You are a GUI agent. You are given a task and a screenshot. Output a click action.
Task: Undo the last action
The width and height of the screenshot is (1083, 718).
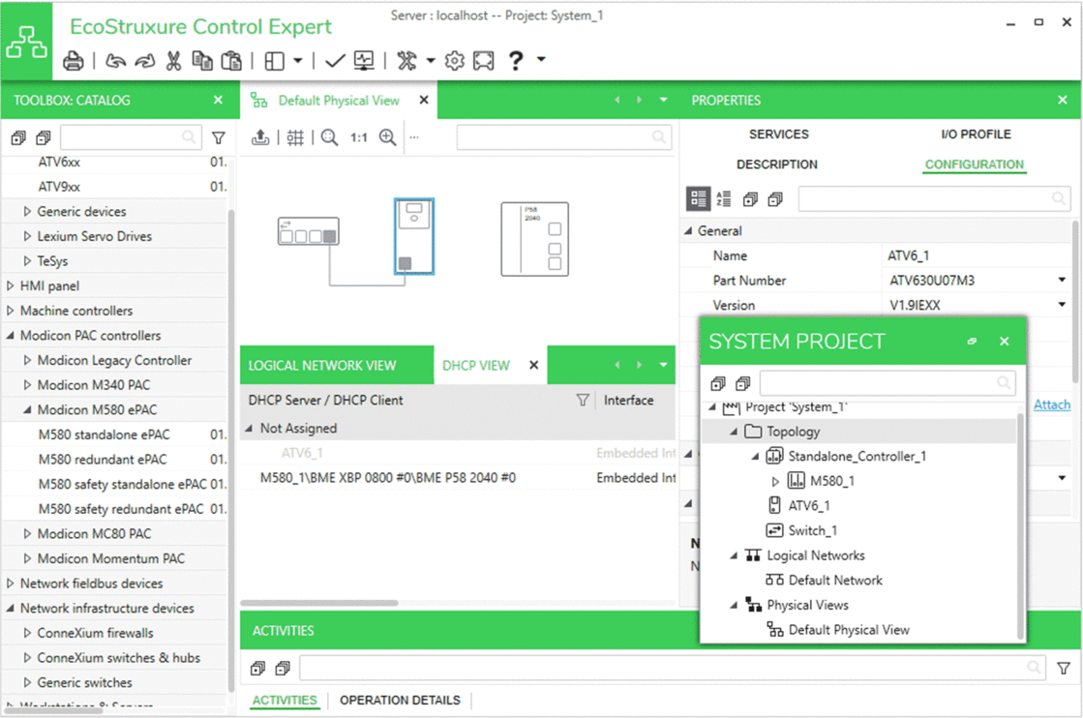pyautogui.click(x=115, y=61)
